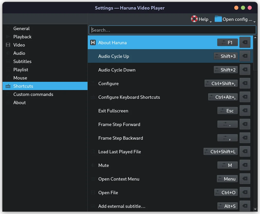Change the Ctrl+O shortcut for Open File
The width and height of the screenshot is (260, 214).
226,192
